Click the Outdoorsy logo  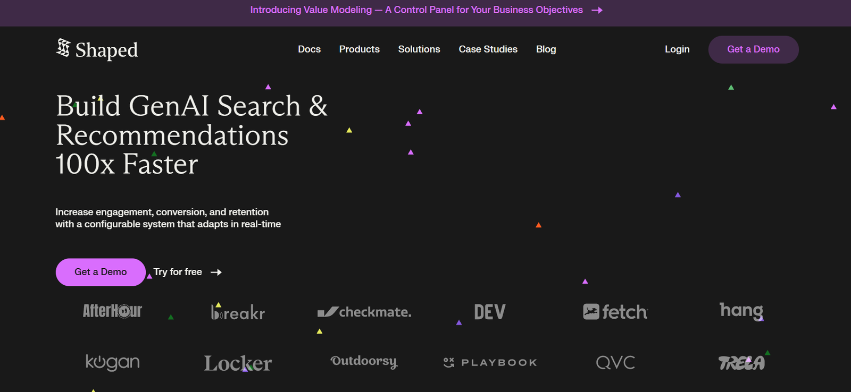(364, 362)
